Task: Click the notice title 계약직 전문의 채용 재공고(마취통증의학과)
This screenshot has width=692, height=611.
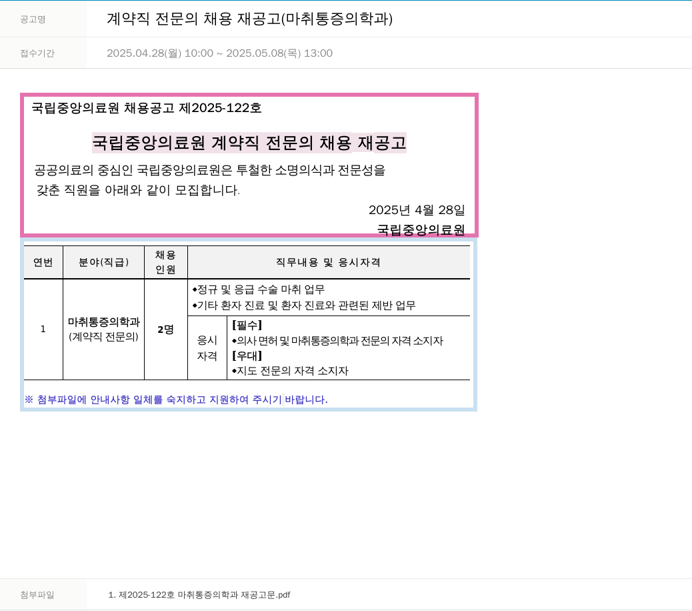Action: [250, 19]
